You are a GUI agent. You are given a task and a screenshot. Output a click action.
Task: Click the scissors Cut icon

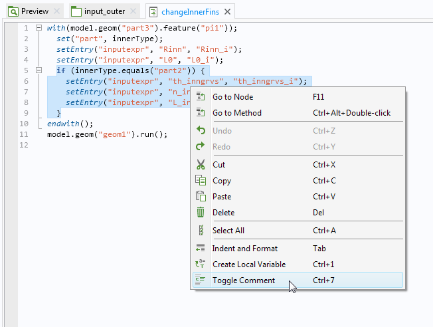pos(201,165)
